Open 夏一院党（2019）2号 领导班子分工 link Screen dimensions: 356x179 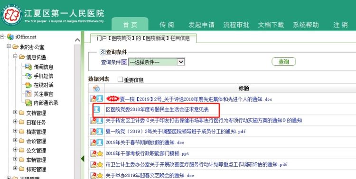click(176, 132)
